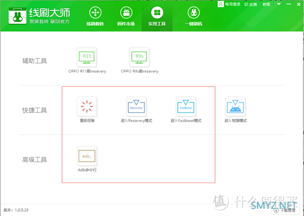Click the OPPO R11刷recovery label

pos(87,71)
